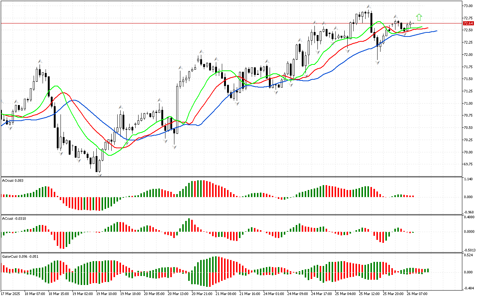Select the 24 Mar 01:00 time label

click(x=274, y=294)
